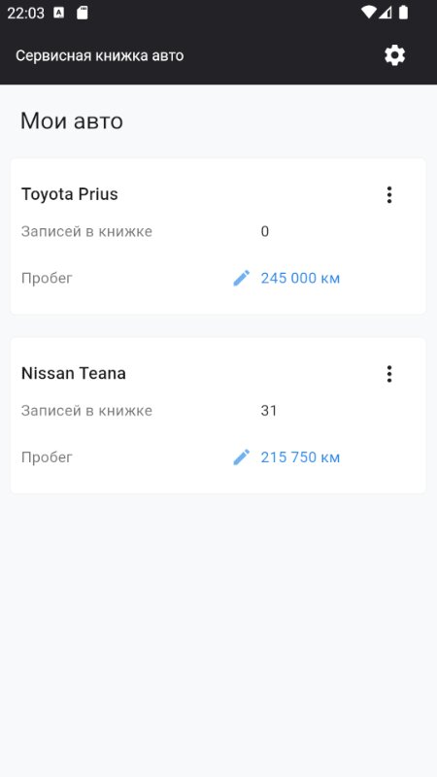Tap the keyboard language notification icon
The width and height of the screenshot is (437, 777).
[58, 13]
